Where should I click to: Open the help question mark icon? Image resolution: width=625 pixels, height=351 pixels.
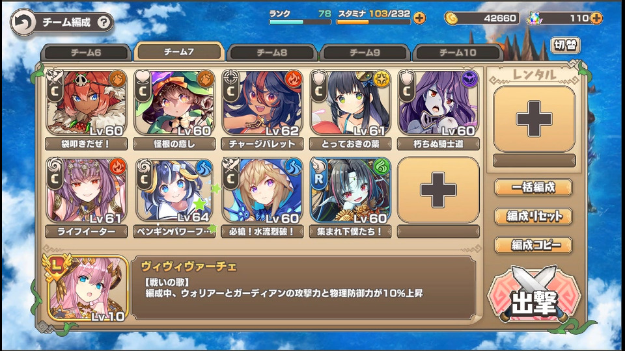coord(104,22)
